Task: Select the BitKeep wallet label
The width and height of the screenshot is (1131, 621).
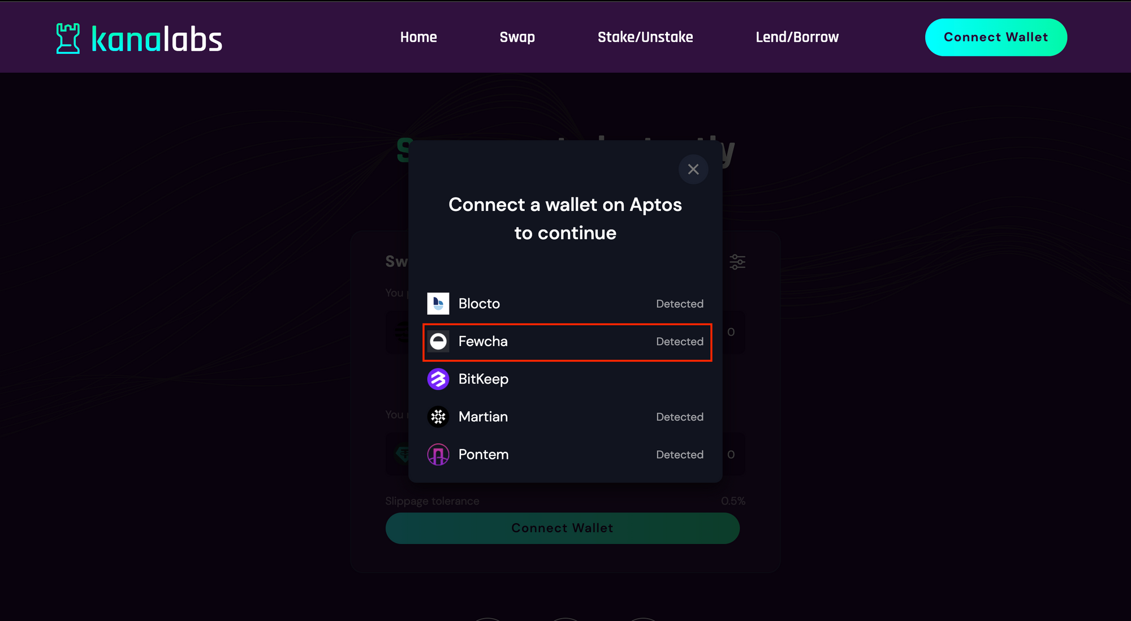Action: (484, 379)
